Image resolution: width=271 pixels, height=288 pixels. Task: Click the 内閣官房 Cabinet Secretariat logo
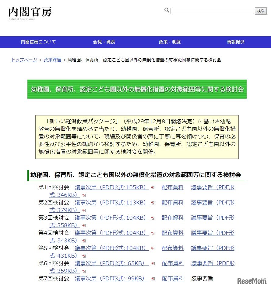[x=30, y=13]
